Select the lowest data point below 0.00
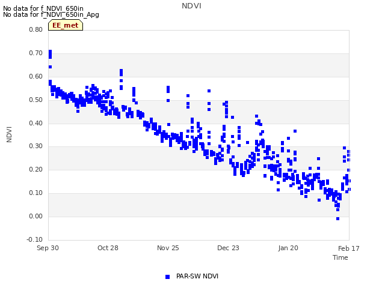 click(338, 218)
